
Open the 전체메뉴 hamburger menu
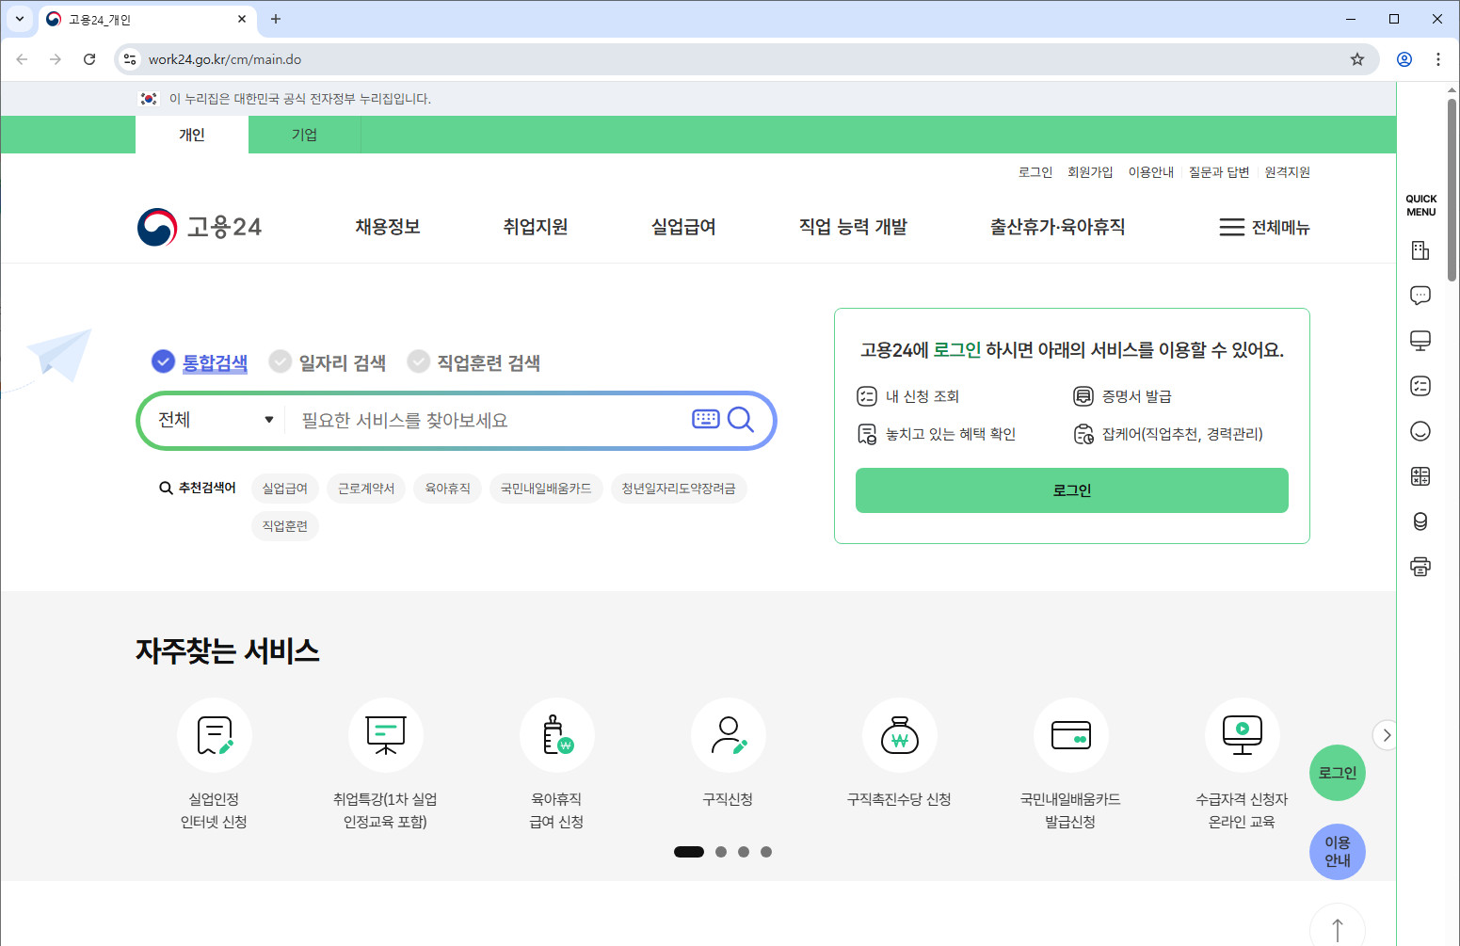pyautogui.click(x=1264, y=227)
